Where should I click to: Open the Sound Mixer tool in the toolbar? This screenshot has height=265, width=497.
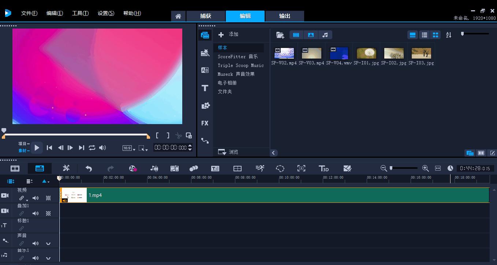click(154, 168)
